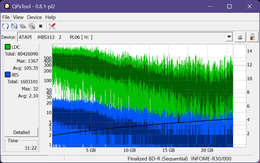The image size is (260, 163).
Task: Click the 20 GB axis label
Action: [x=207, y=150]
